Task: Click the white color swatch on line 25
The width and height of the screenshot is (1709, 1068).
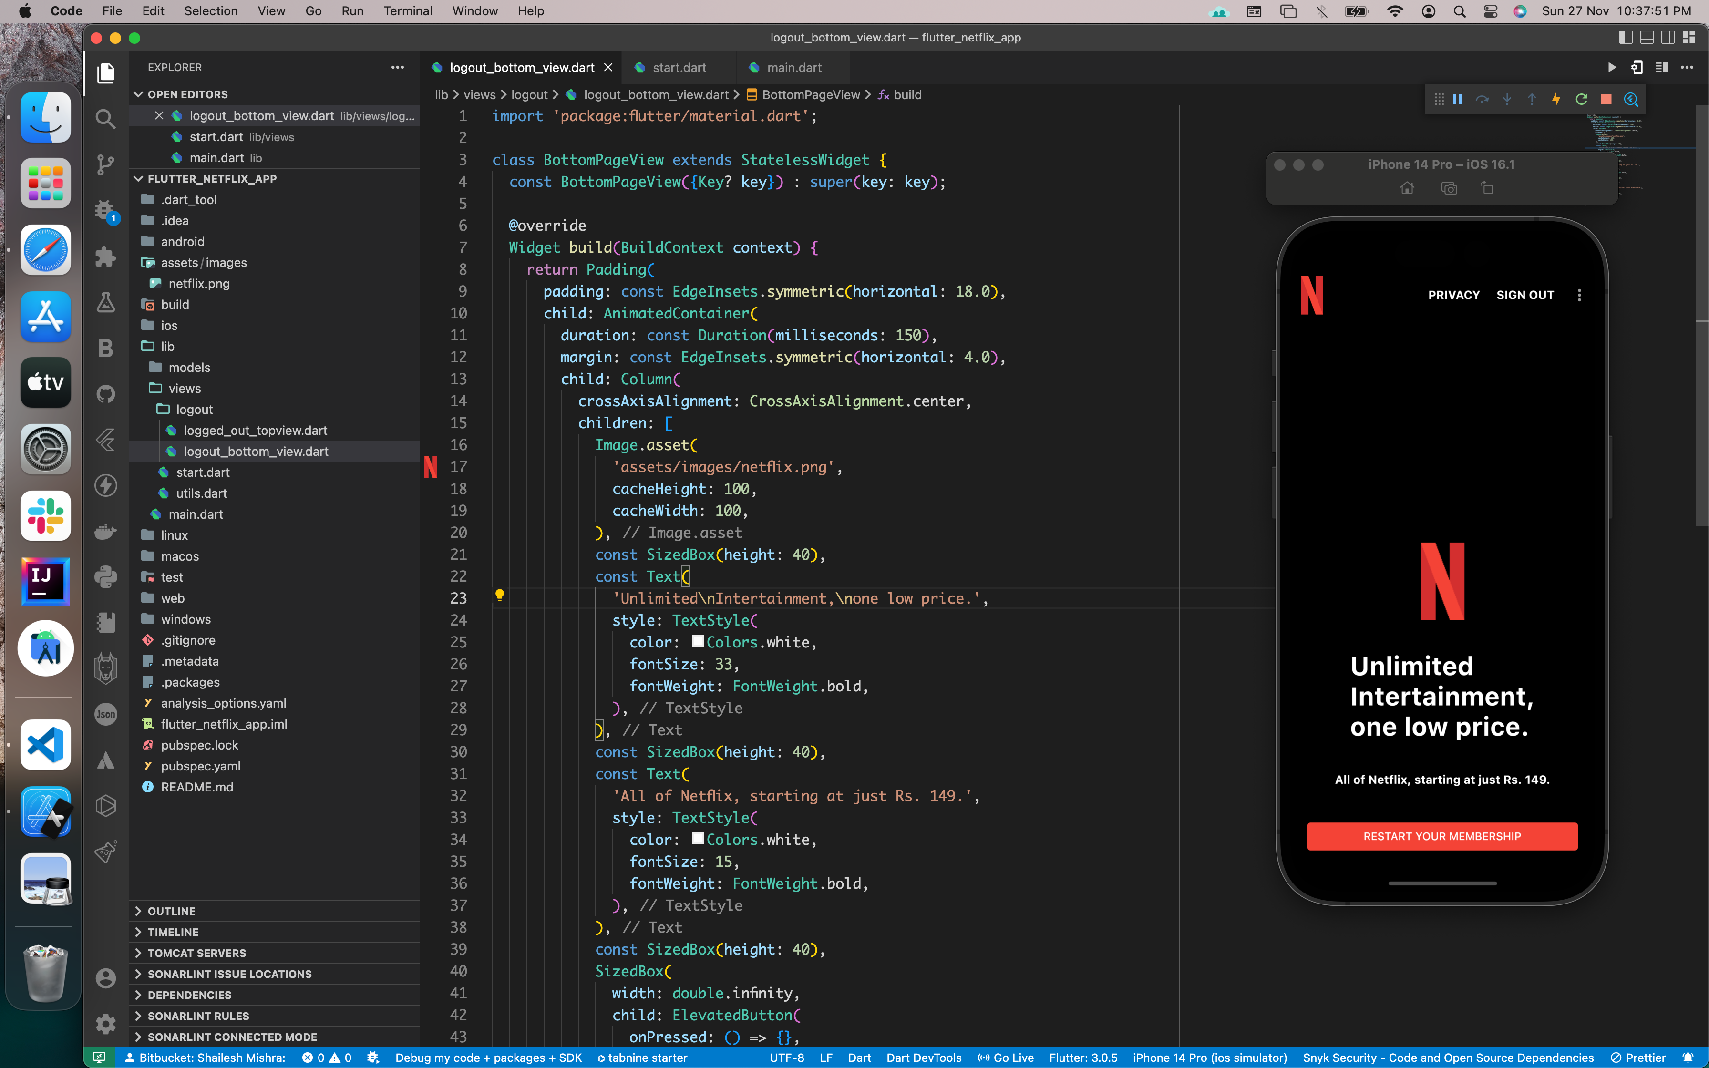Action: point(698,641)
